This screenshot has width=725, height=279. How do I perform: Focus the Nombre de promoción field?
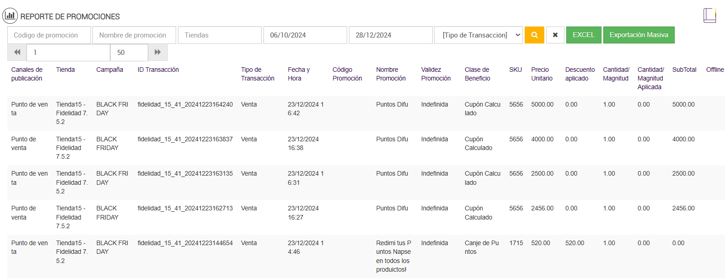134,35
